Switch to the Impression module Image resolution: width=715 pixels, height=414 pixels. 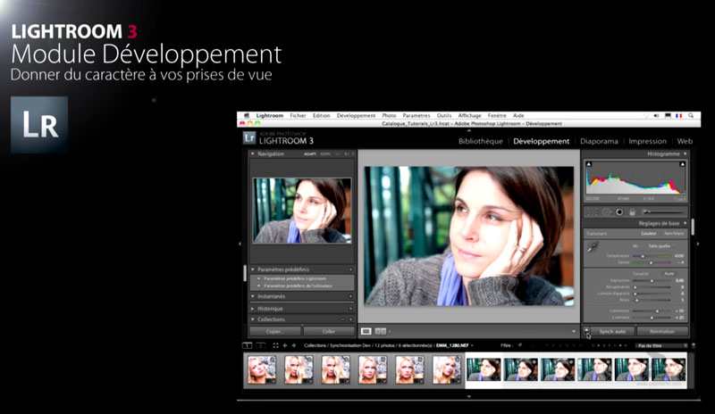click(x=647, y=141)
